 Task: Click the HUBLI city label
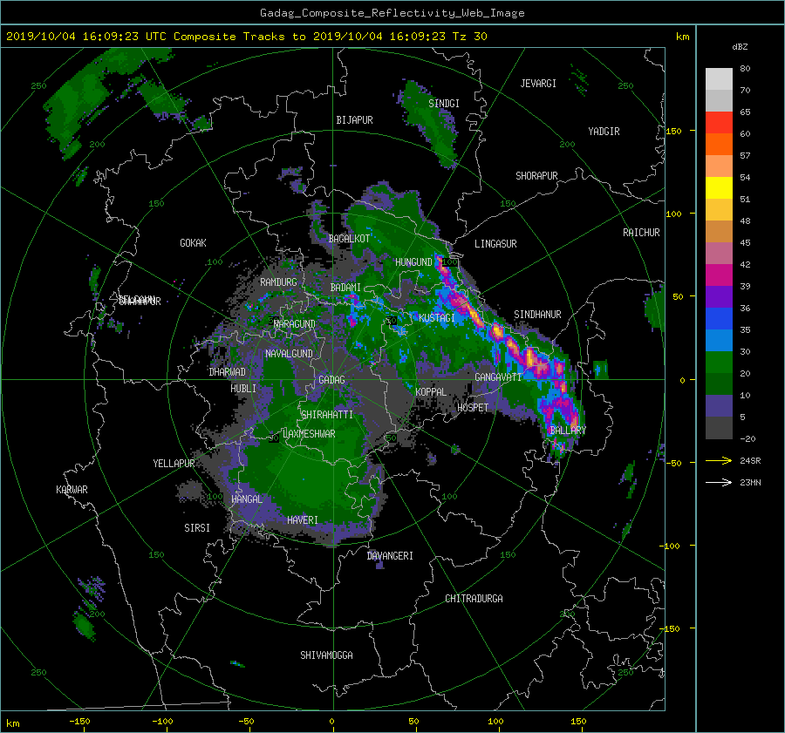point(243,389)
